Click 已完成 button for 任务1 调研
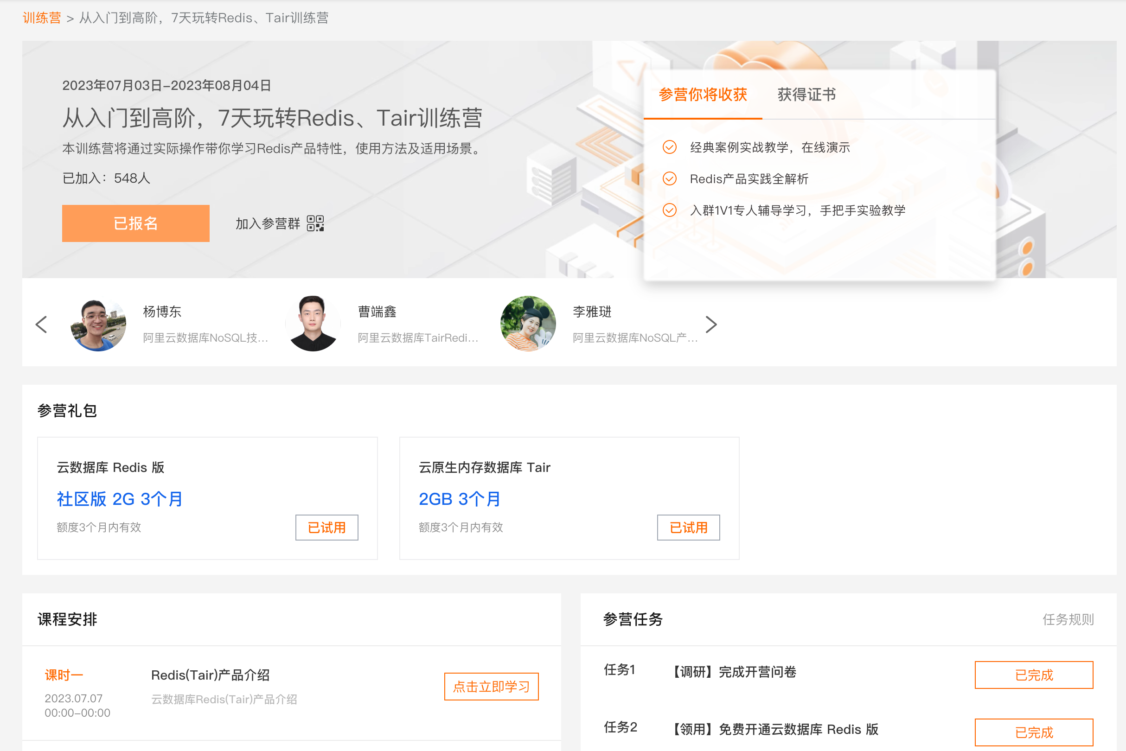 pyautogui.click(x=1034, y=675)
